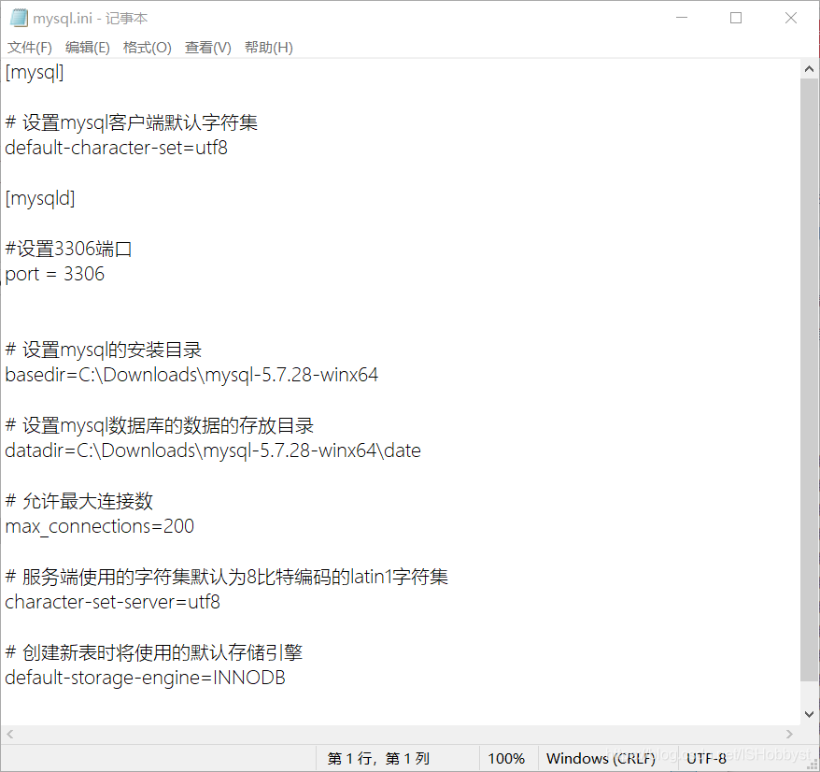Click the vertical scrollbar thumb
This screenshot has width=820, height=772.
[809, 380]
